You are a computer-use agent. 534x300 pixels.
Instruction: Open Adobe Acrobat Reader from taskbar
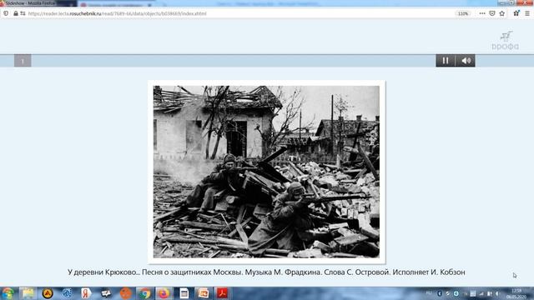223,293
